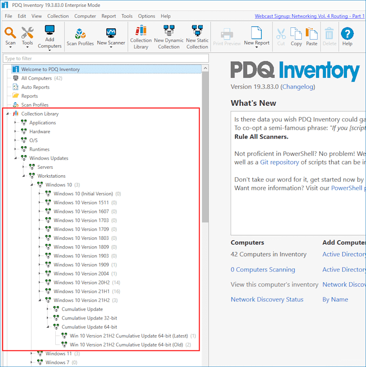
Task: Click the tree scrollbar up arrow
Action: tap(205, 68)
